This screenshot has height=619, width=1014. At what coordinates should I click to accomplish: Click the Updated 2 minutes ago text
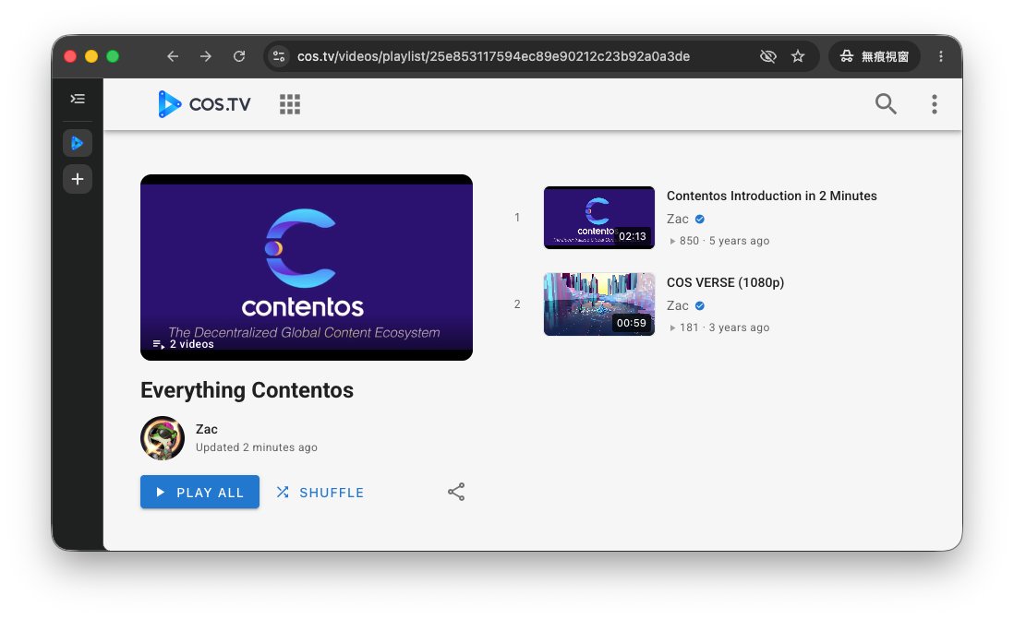pyautogui.click(x=256, y=447)
